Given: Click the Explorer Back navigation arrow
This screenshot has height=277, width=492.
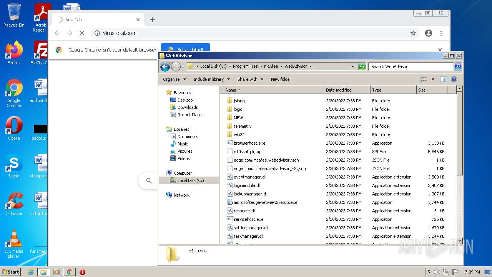Looking at the screenshot, I should (165, 67).
